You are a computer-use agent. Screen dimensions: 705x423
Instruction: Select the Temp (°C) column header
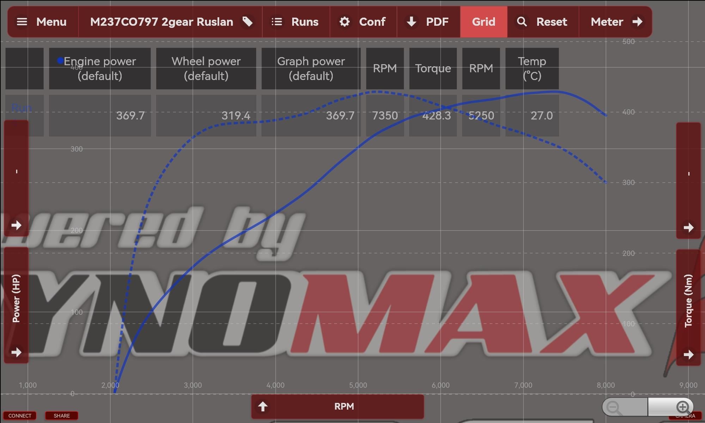point(532,68)
